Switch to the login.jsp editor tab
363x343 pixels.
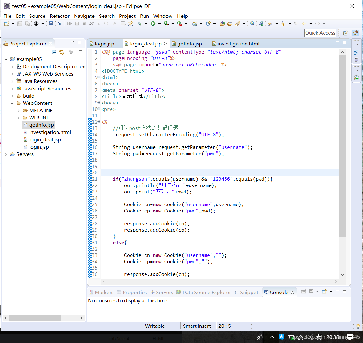(104, 44)
